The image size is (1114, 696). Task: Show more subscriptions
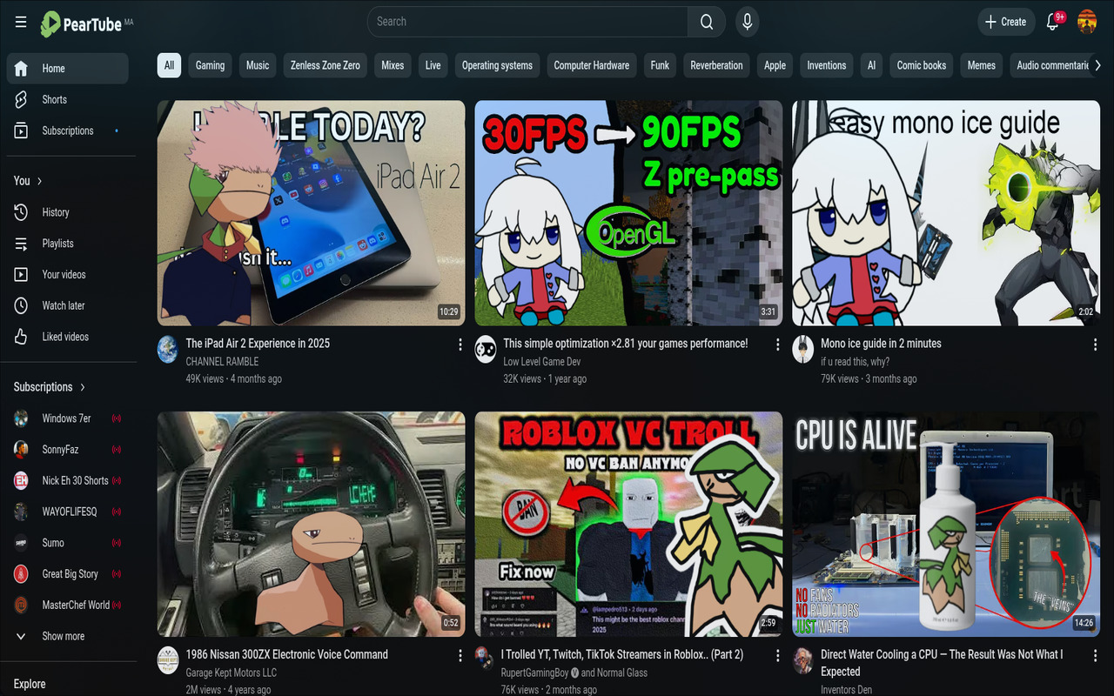click(x=67, y=636)
